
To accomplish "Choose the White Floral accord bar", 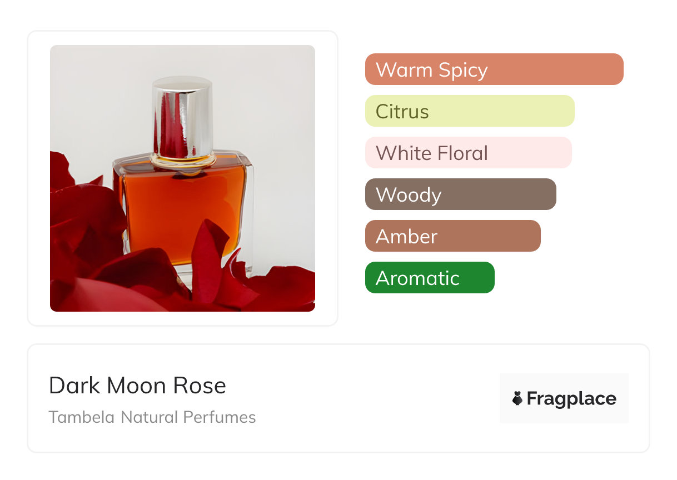I will point(468,153).
